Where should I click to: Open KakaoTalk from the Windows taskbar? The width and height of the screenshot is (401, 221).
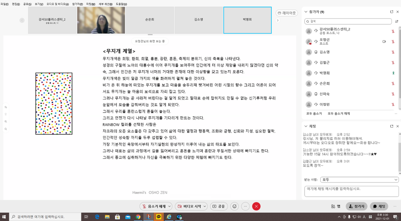tap(159, 217)
